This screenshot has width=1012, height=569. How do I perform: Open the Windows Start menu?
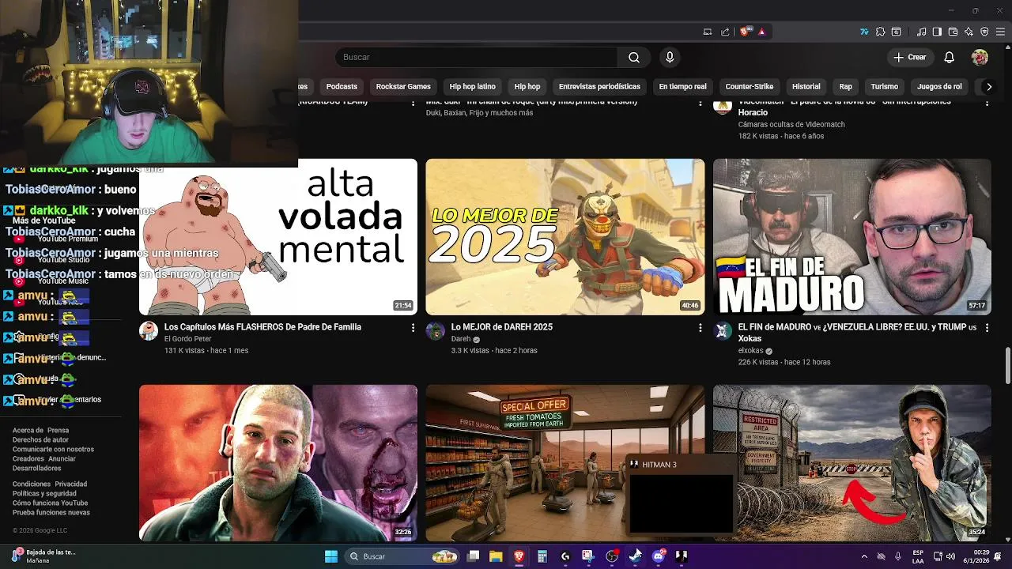pyautogui.click(x=331, y=556)
